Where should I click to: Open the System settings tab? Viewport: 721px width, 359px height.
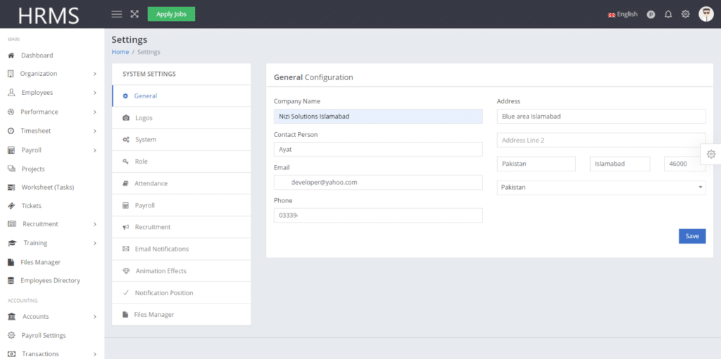click(182, 140)
